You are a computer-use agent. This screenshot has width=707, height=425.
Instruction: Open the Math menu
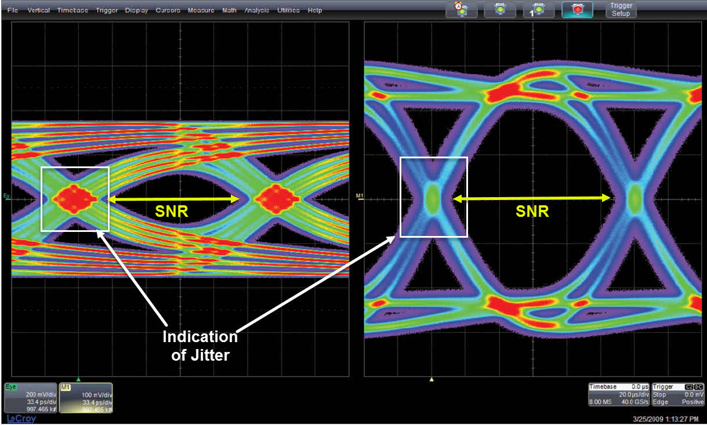pos(229,10)
